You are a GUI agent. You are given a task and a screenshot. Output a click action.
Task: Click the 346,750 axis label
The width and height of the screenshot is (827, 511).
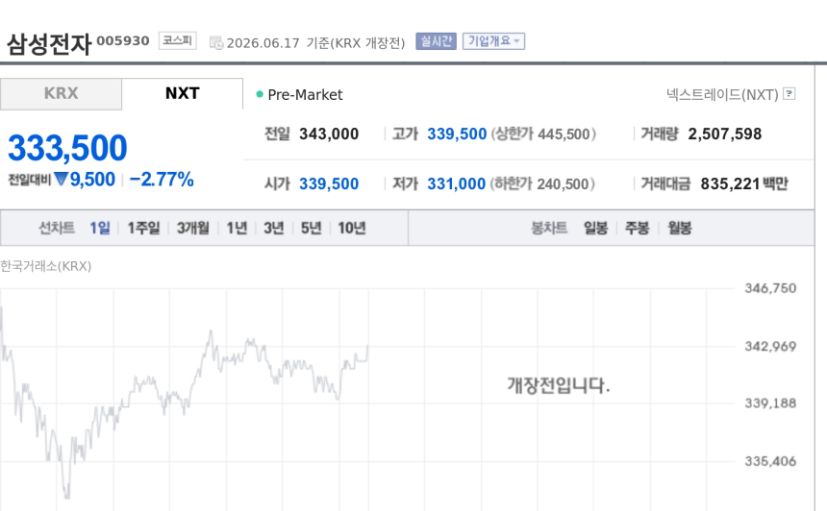(770, 289)
